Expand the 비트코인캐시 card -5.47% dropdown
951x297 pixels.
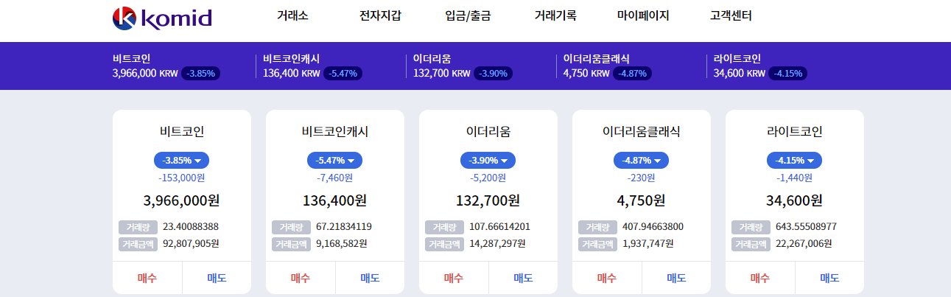[334, 160]
